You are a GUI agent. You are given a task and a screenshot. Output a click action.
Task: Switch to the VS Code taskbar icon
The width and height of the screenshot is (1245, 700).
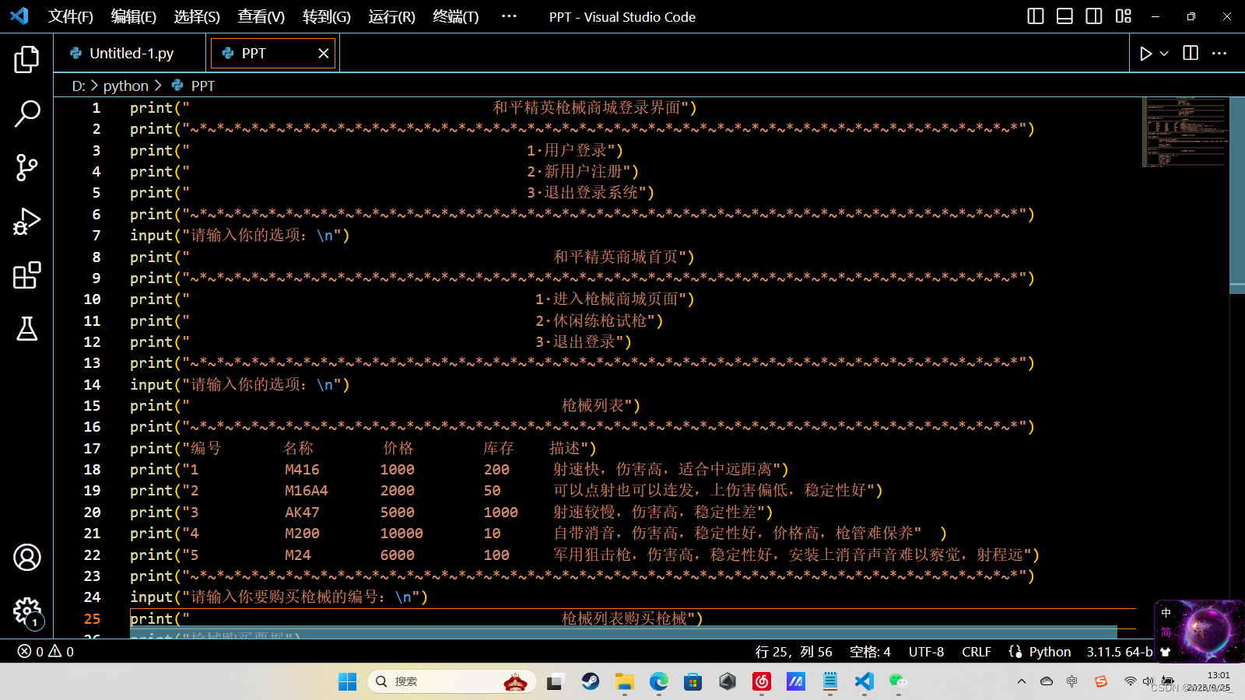coord(864,682)
